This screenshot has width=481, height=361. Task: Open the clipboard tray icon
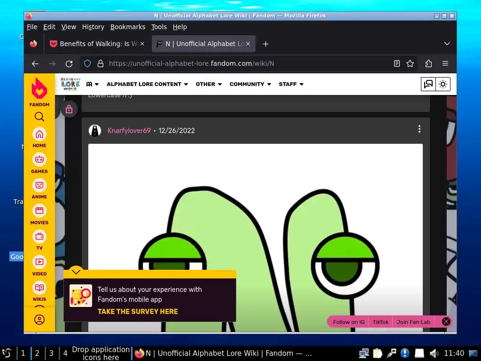(x=378, y=353)
